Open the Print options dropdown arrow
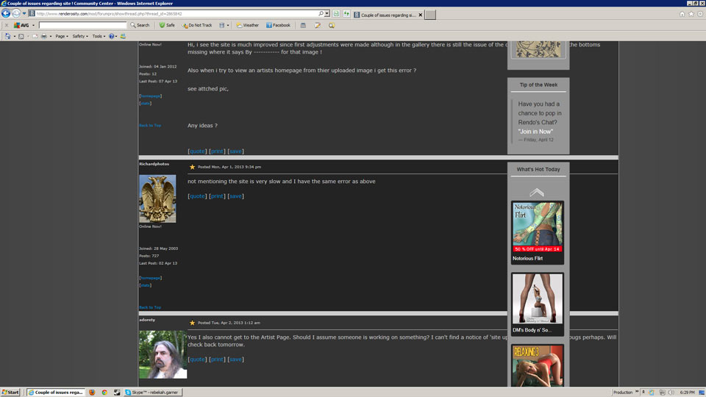This screenshot has height=397, width=706. coord(51,36)
